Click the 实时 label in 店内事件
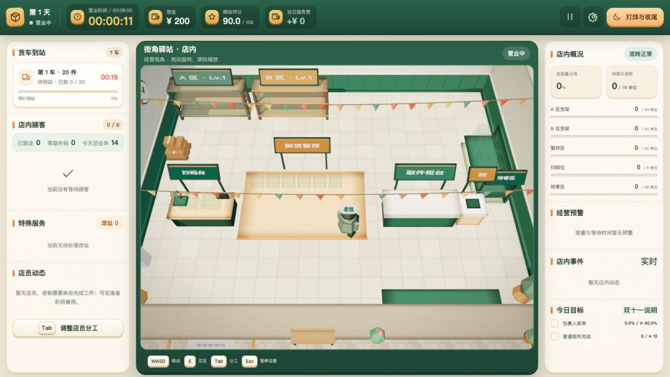The image size is (670, 377). [x=649, y=261]
